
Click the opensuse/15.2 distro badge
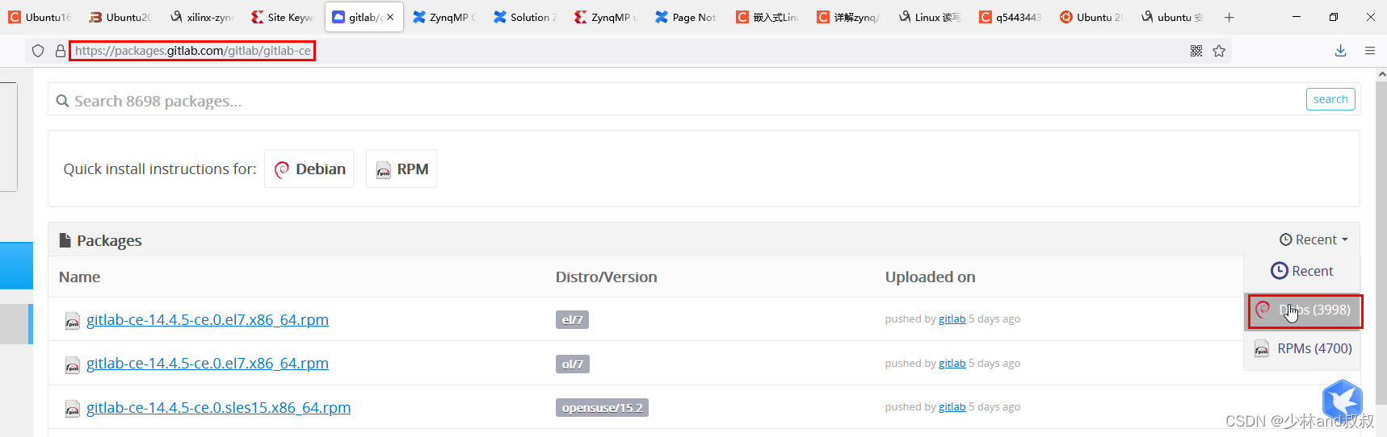pos(602,408)
